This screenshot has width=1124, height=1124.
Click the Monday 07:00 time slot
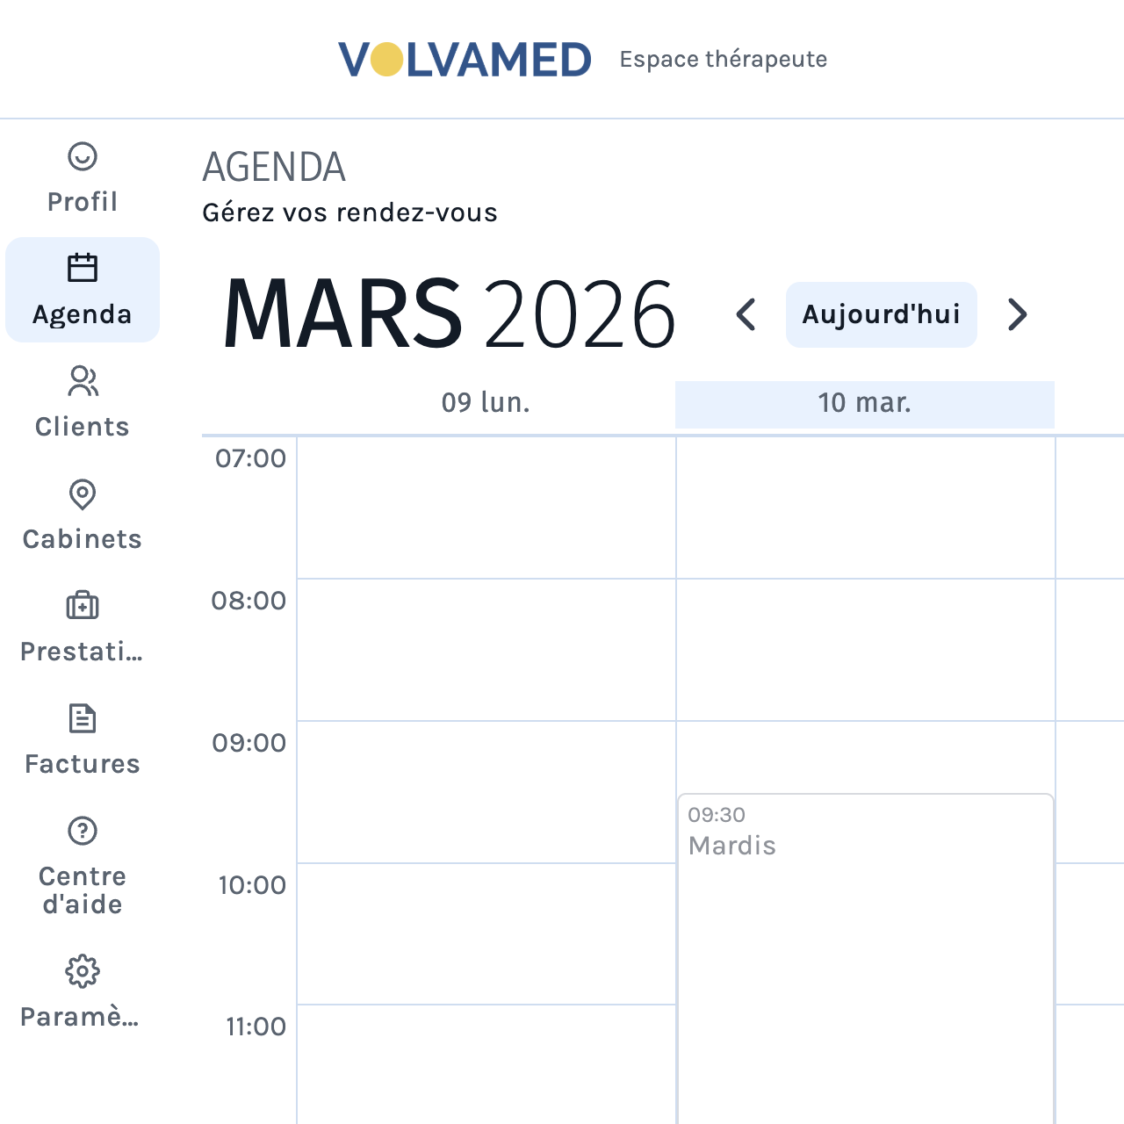486,508
